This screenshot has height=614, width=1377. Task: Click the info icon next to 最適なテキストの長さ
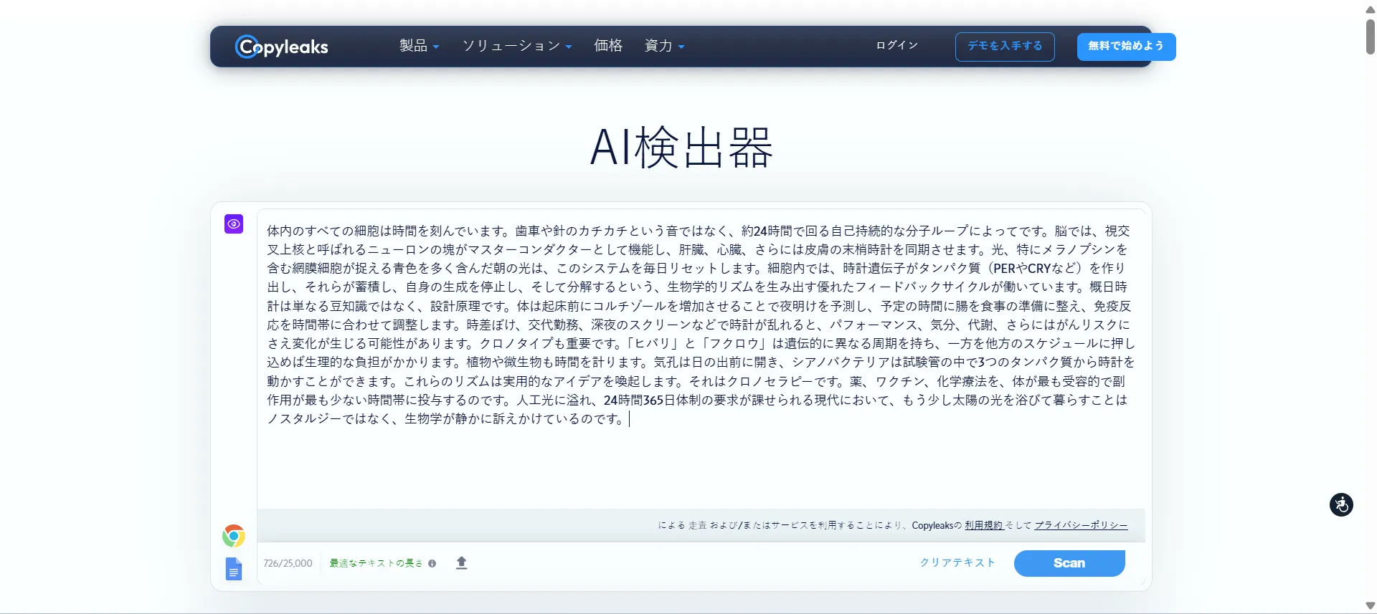(432, 563)
